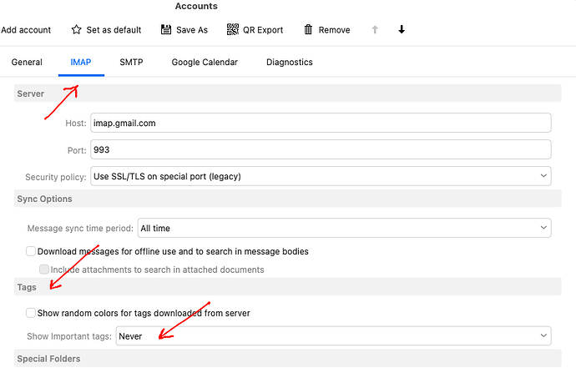
Task: Expand the Message sync time period dropdown
Action: (x=343, y=228)
